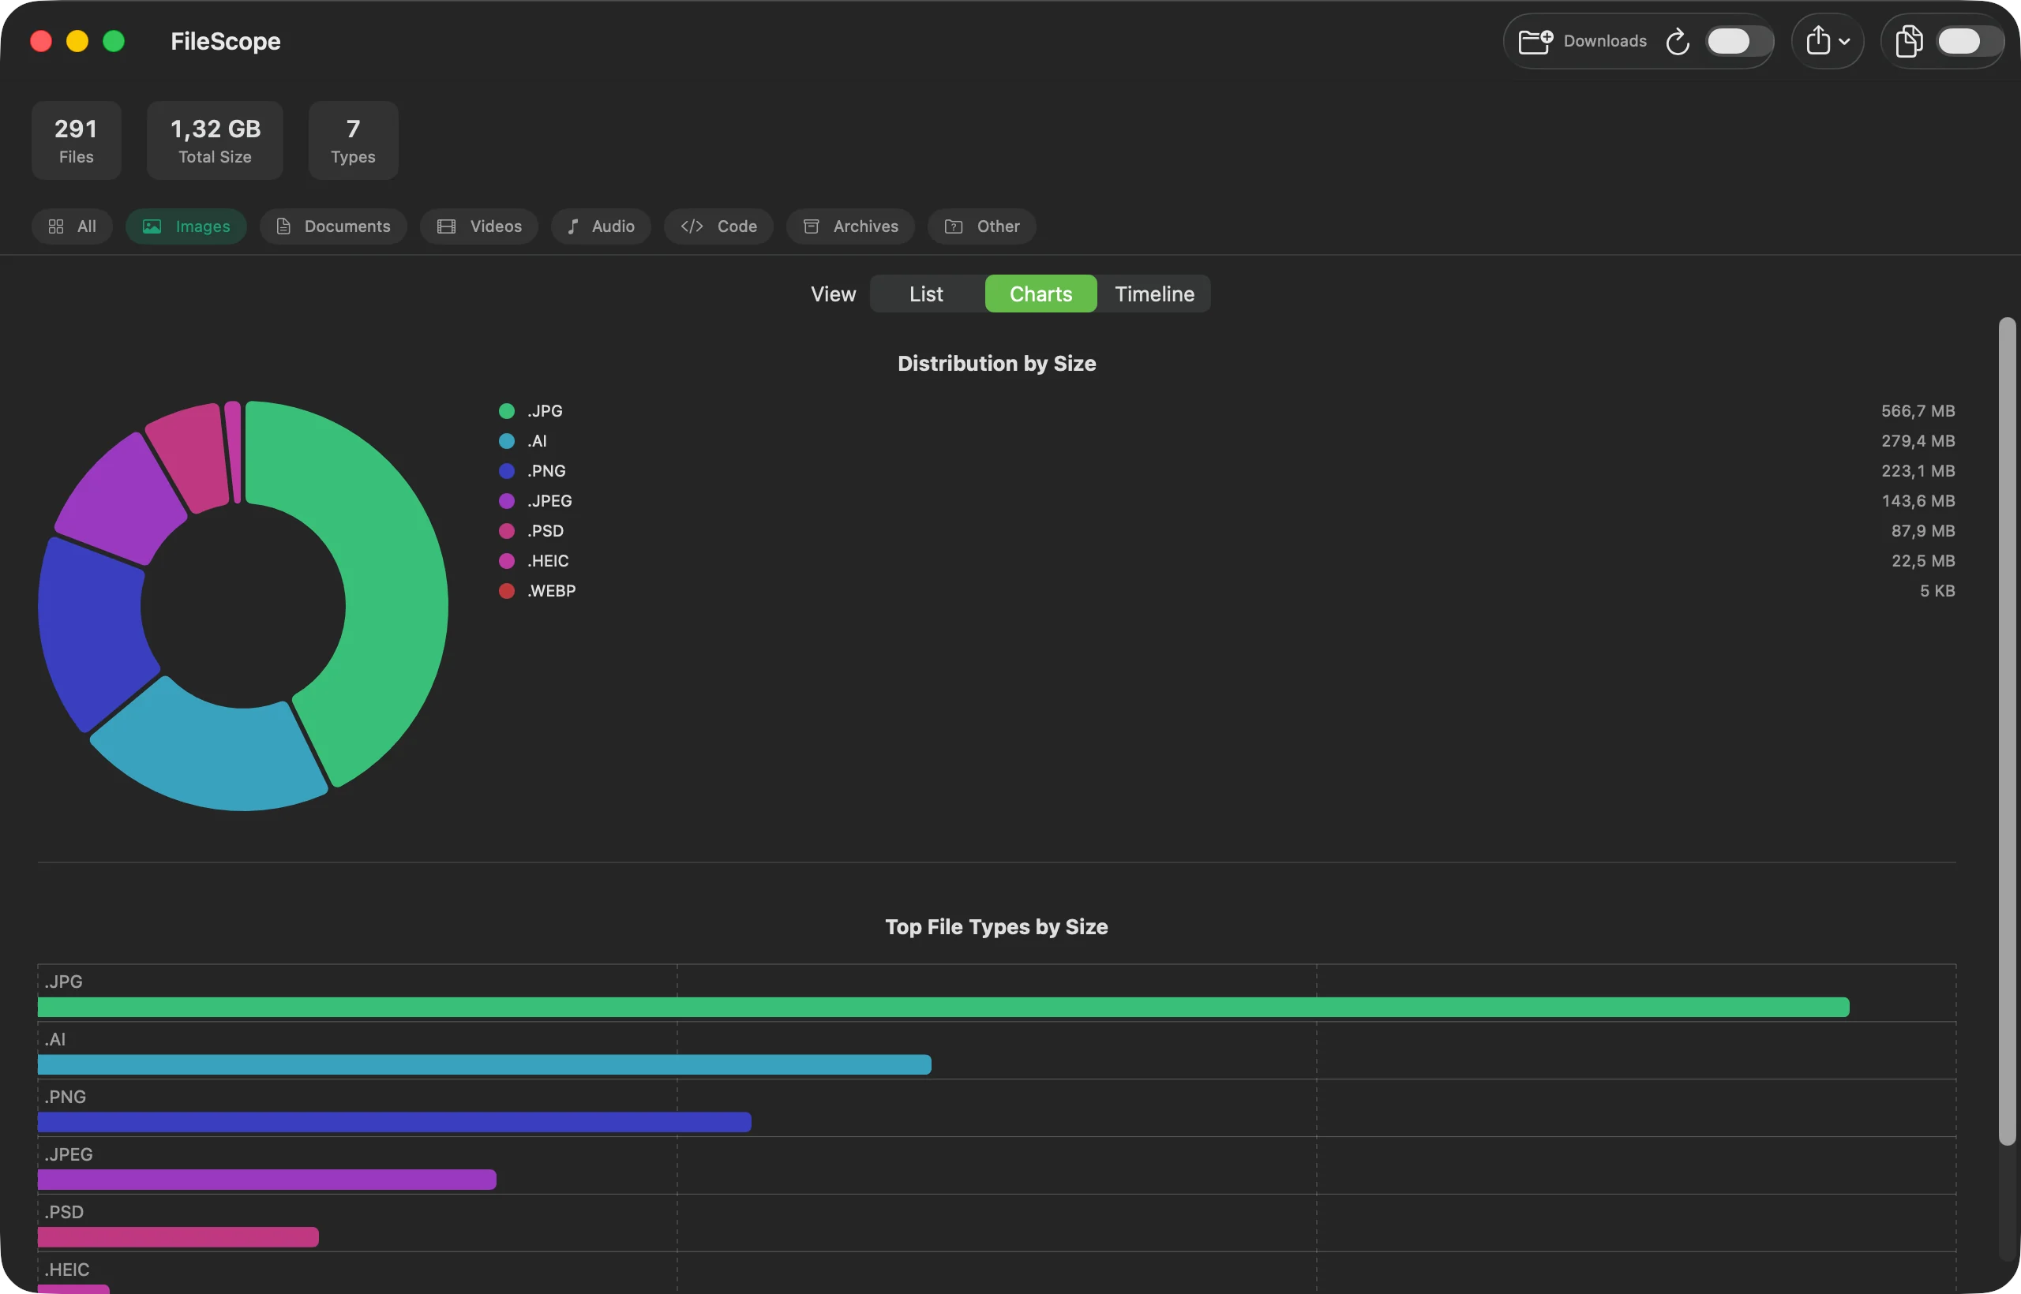Click the share export icon
Screen dimensions: 2021x1294
coord(1817,40)
